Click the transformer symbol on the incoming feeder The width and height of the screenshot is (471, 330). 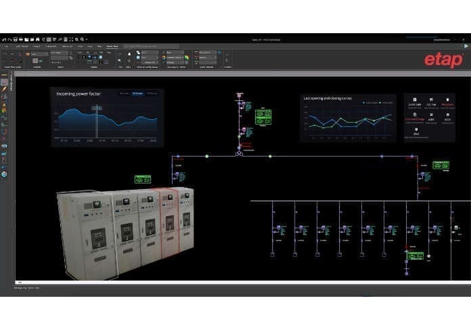pos(239,153)
